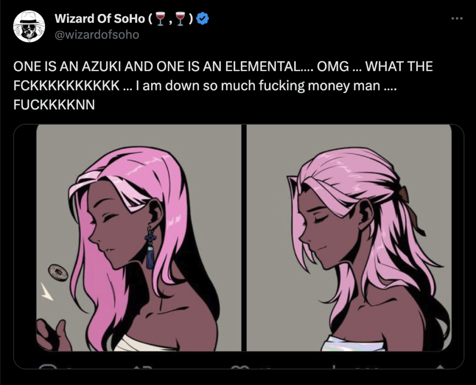Screen dimensions: 476x385
Task: Click the flipping coin in left image
Action: point(58,272)
